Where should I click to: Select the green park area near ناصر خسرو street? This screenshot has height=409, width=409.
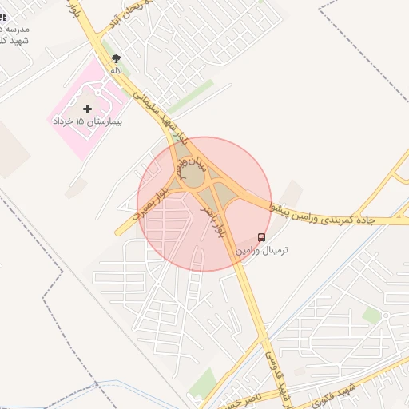204,383
